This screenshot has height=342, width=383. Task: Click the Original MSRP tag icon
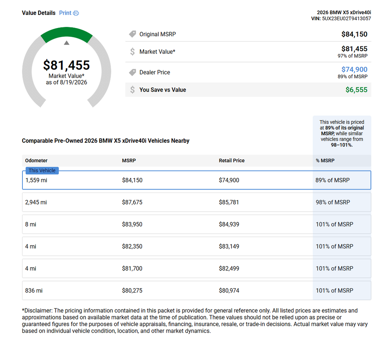click(132, 34)
